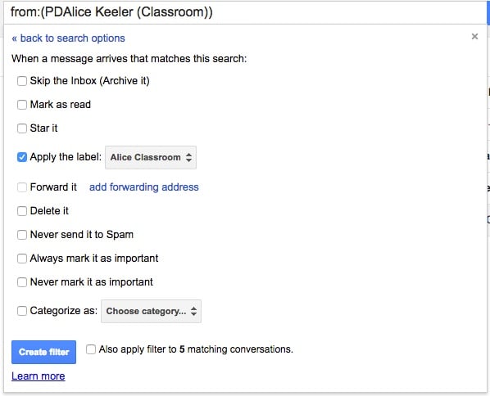
Task: Click the Create filter button
Action: [x=43, y=352]
